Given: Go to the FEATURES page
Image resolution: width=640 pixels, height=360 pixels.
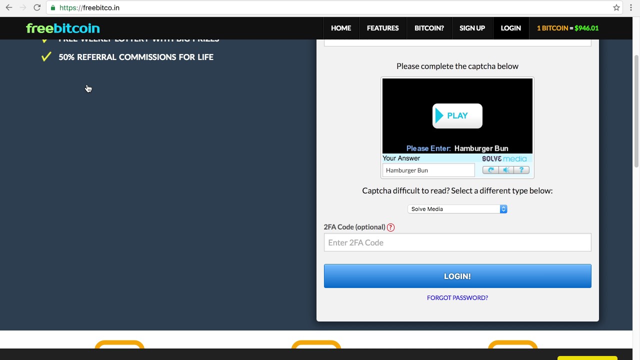Looking at the screenshot, I should click(382, 28).
